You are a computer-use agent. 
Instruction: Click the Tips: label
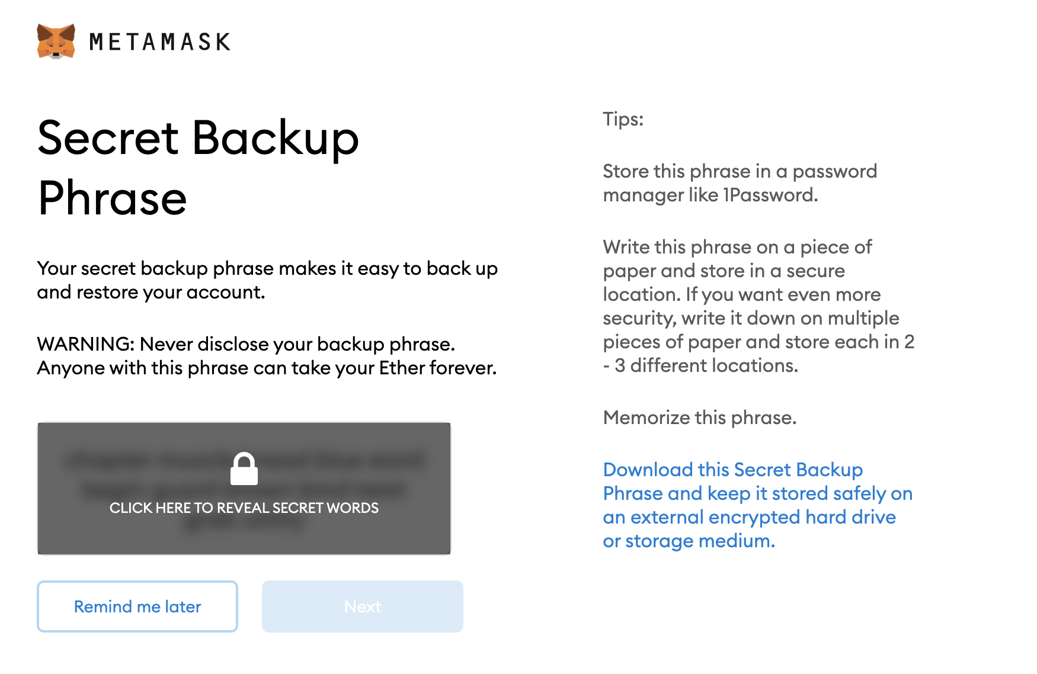[x=623, y=119]
